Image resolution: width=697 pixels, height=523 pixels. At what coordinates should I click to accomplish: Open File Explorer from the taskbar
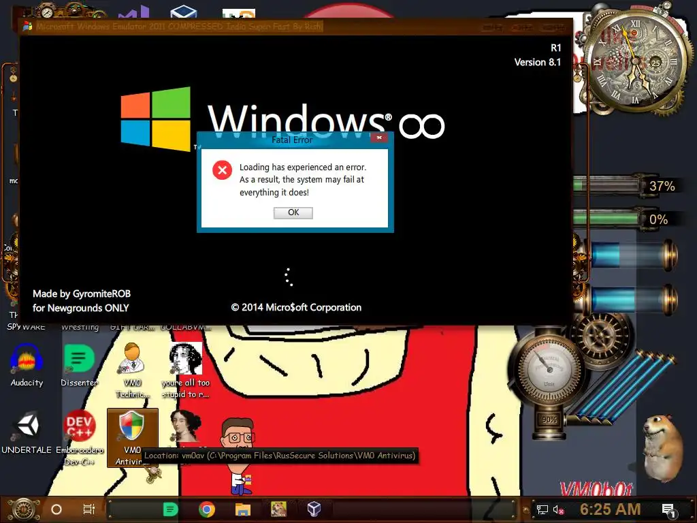tap(243, 509)
